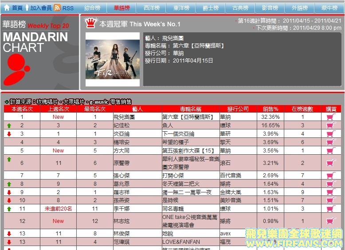This screenshot has height=250, width=345.
Task: Click the Weekly Top 20 heading
Action: coord(48,26)
